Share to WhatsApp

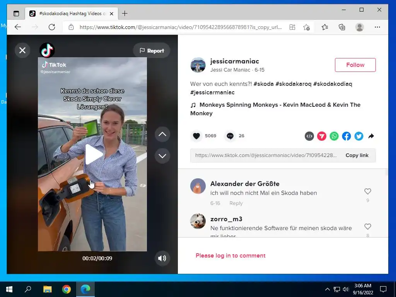tap(334, 136)
